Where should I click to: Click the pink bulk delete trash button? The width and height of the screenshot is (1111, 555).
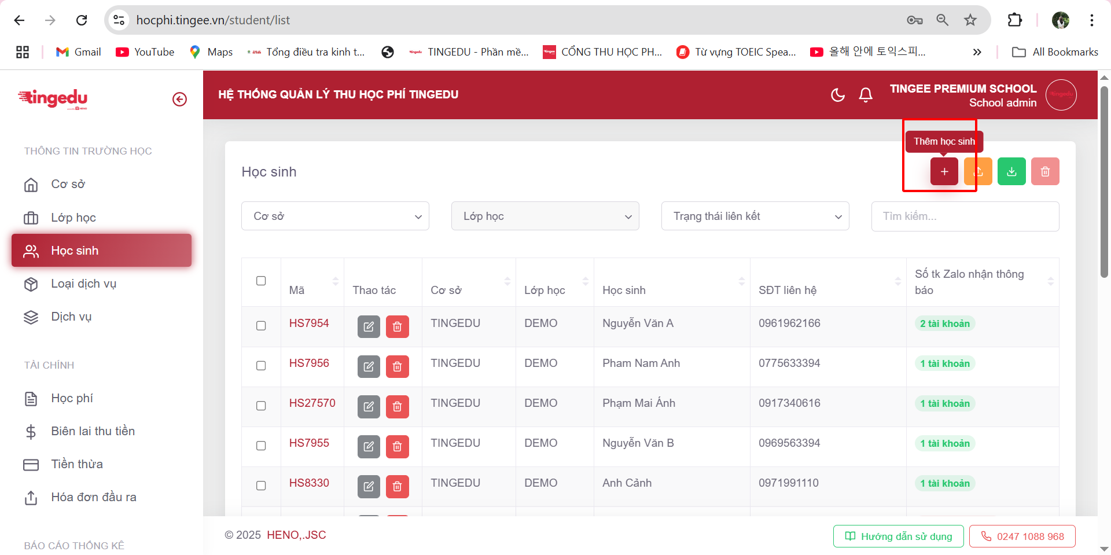(x=1045, y=172)
